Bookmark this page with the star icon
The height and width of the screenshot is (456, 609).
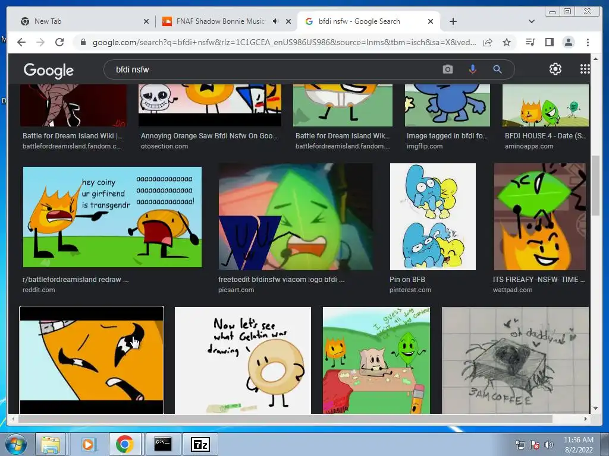coord(507,42)
